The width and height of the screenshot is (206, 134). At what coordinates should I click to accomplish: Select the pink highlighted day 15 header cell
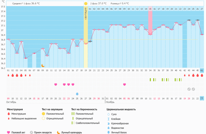(150, 9)
